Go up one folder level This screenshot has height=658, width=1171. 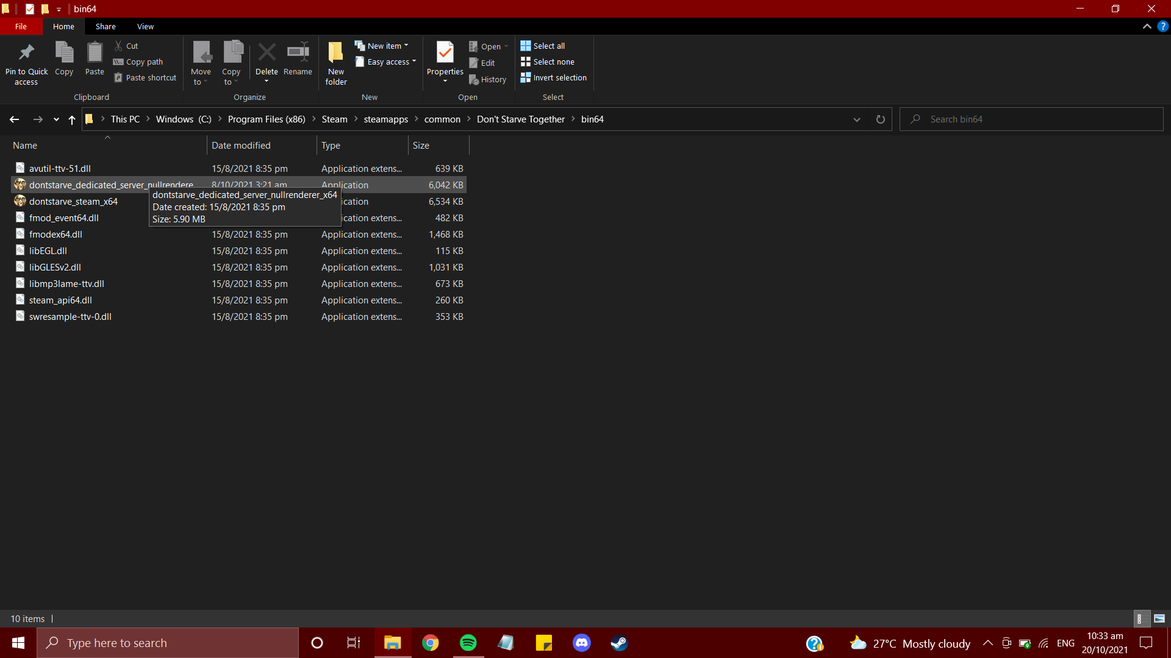click(72, 119)
